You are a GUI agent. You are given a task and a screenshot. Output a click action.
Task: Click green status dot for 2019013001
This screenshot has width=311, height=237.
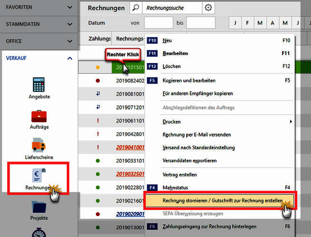click(x=98, y=228)
